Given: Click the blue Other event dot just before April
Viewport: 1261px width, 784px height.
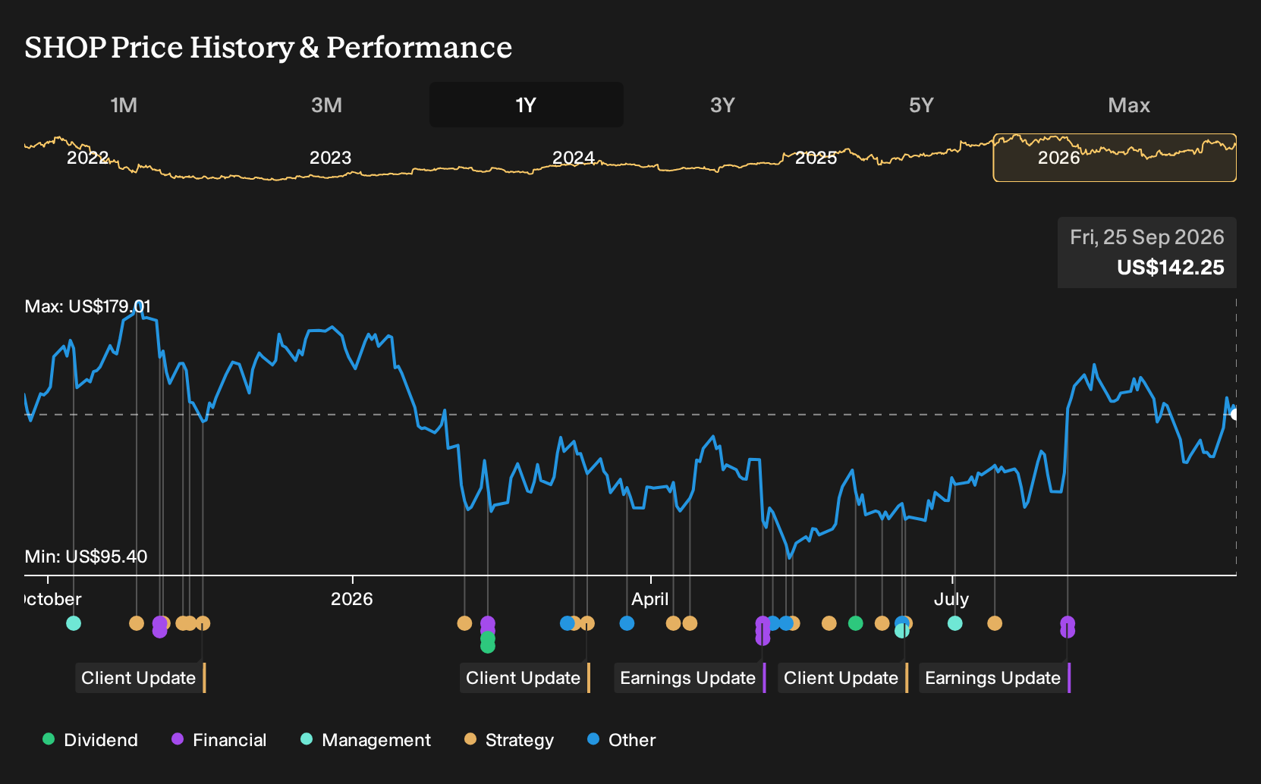Looking at the screenshot, I should 627,623.
